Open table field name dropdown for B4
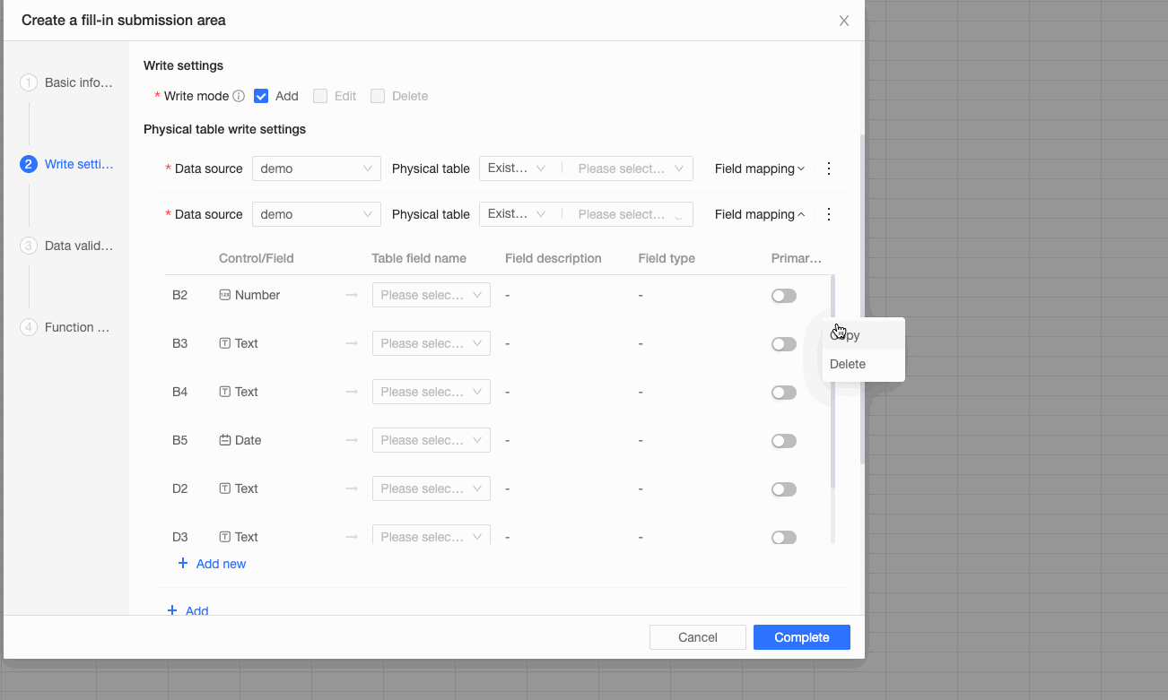The height and width of the screenshot is (700, 1168). click(x=431, y=392)
